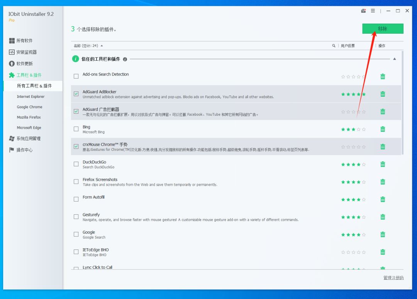Delete Gesturefy with its trash icon

coord(383,217)
